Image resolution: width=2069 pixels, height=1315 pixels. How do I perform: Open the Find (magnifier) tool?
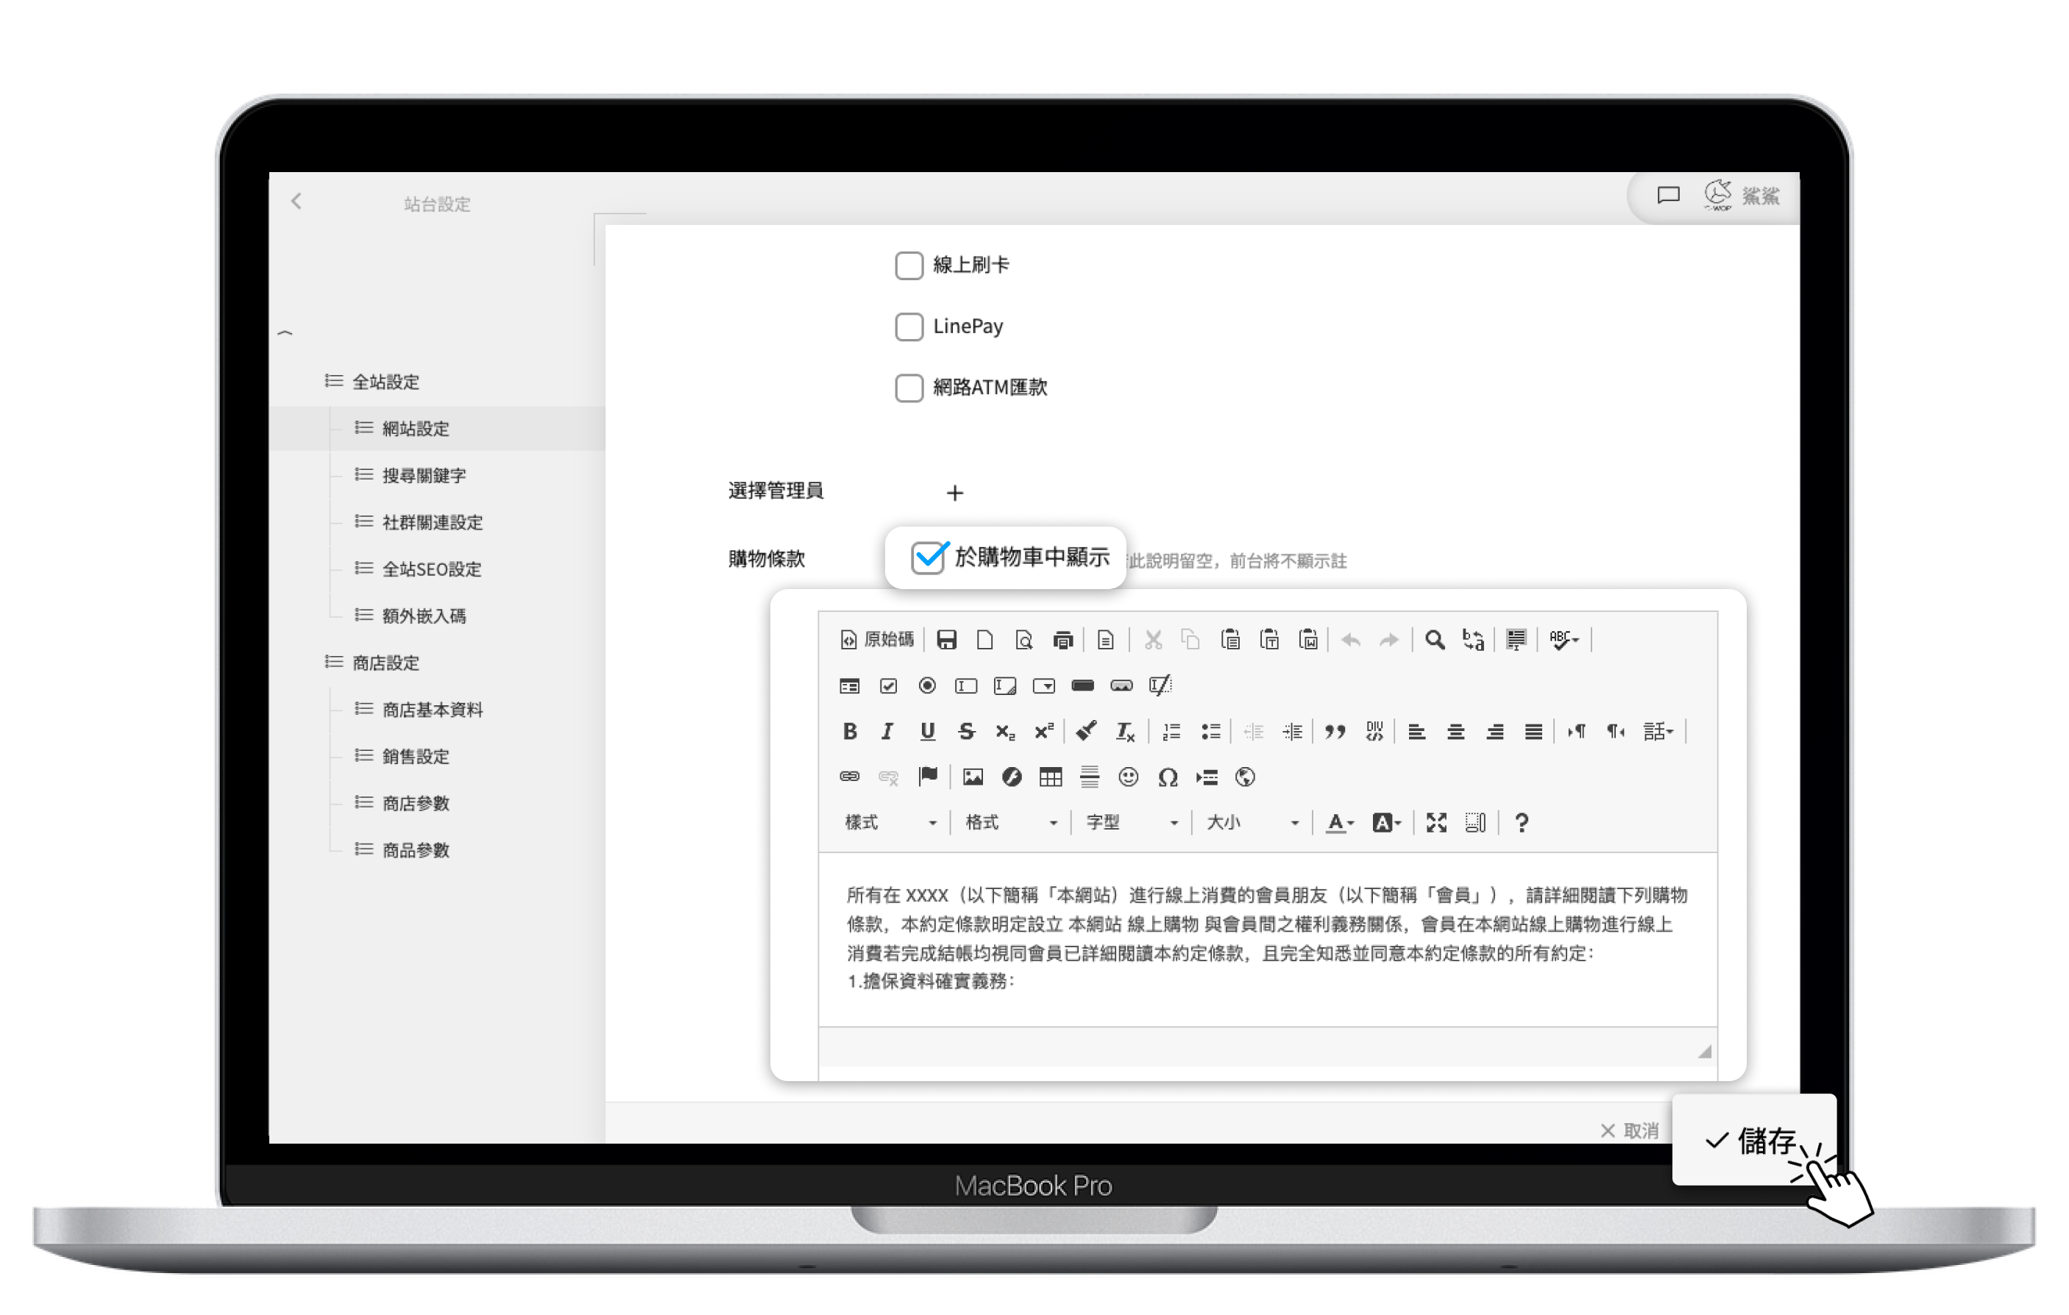pos(1434,640)
